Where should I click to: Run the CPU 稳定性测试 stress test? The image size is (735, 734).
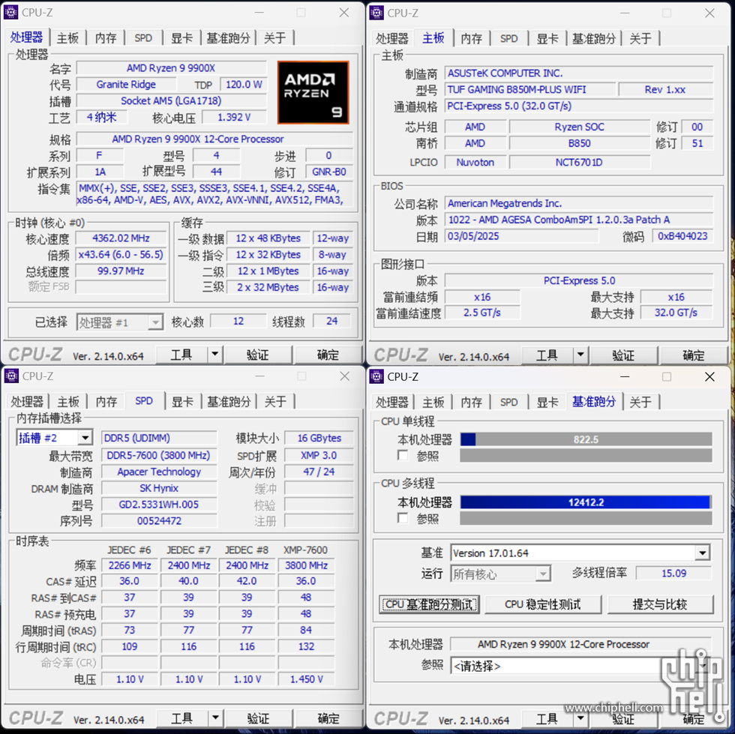pyautogui.click(x=543, y=604)
